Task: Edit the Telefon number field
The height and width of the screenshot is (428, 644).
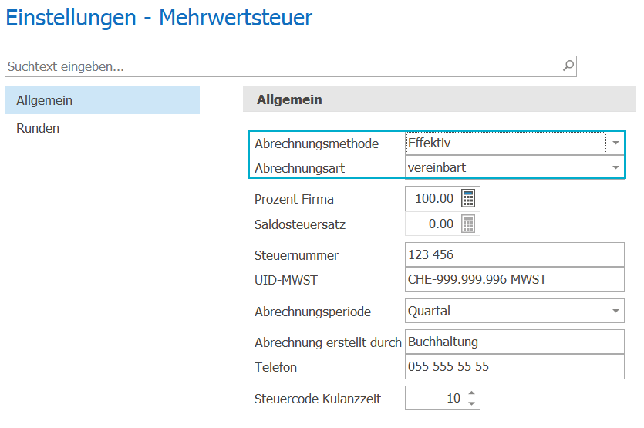Action: point(514,366)
